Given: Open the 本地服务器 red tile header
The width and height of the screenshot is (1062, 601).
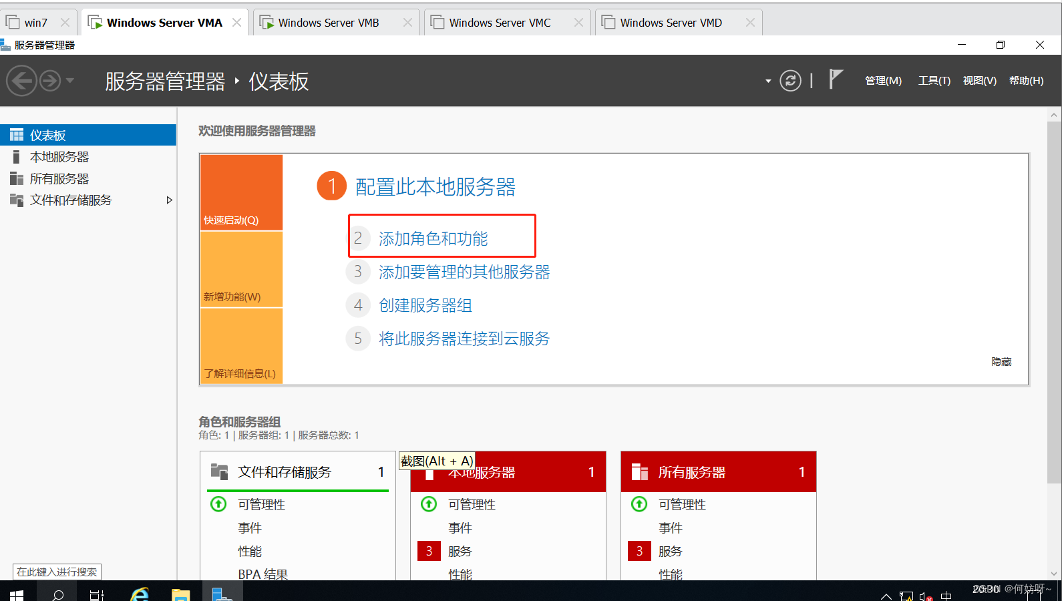Looking at the screenshot, I should pyautogui.click(x=508, y=472).
